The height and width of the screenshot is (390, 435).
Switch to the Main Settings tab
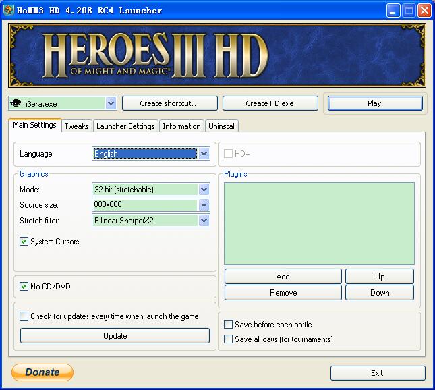pyautogui.click(x=34, y=125)
